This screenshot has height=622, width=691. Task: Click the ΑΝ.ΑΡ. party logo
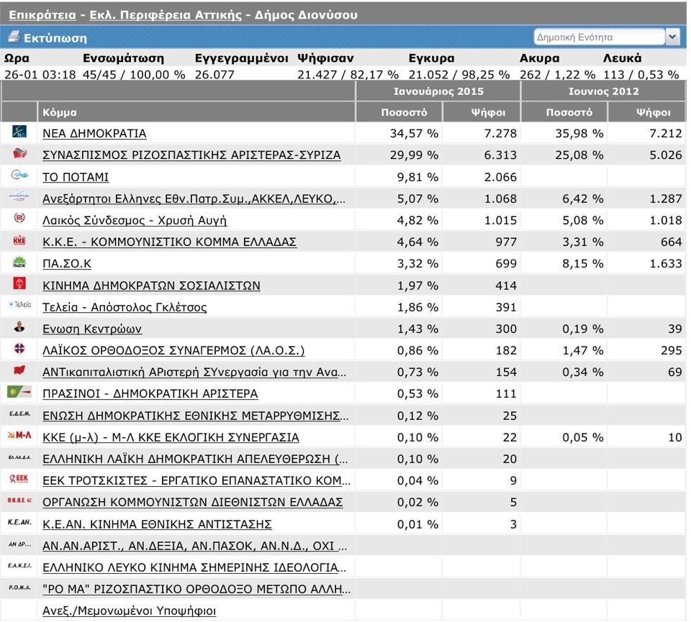[20, 544]
